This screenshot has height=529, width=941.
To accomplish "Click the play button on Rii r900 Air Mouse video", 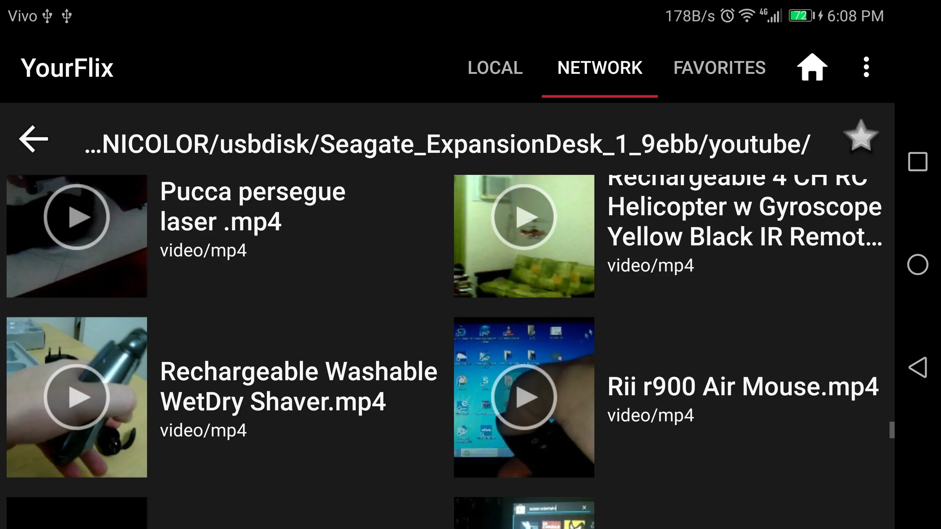I will (x=524, y=397).
